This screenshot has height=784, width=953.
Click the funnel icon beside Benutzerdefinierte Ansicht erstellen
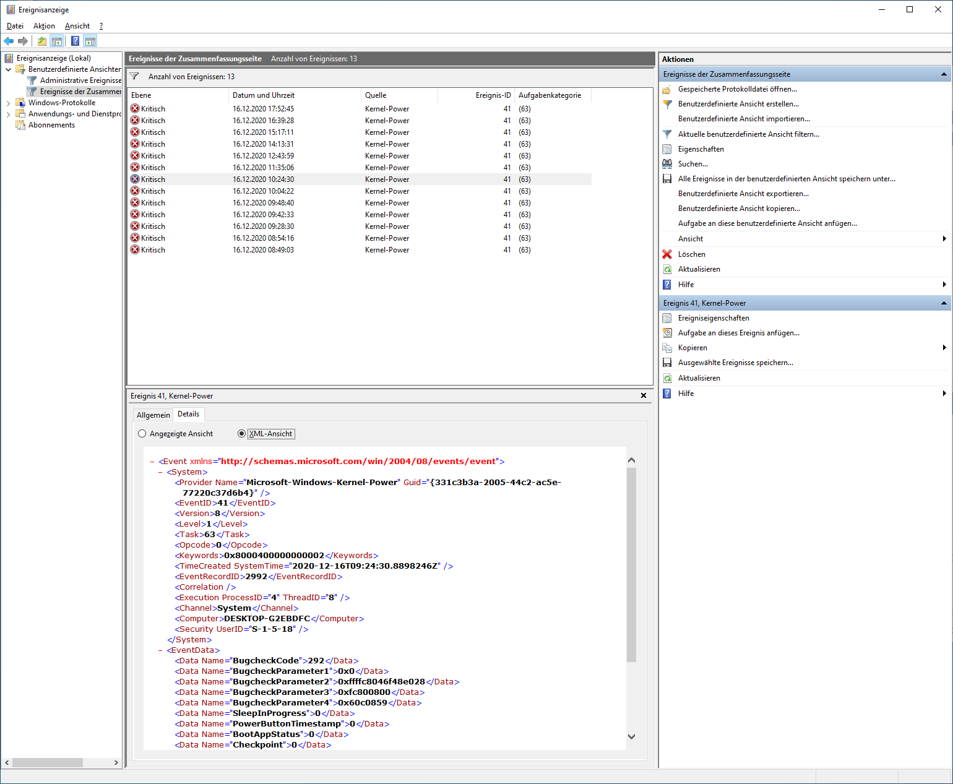click(x=667, y=104)
